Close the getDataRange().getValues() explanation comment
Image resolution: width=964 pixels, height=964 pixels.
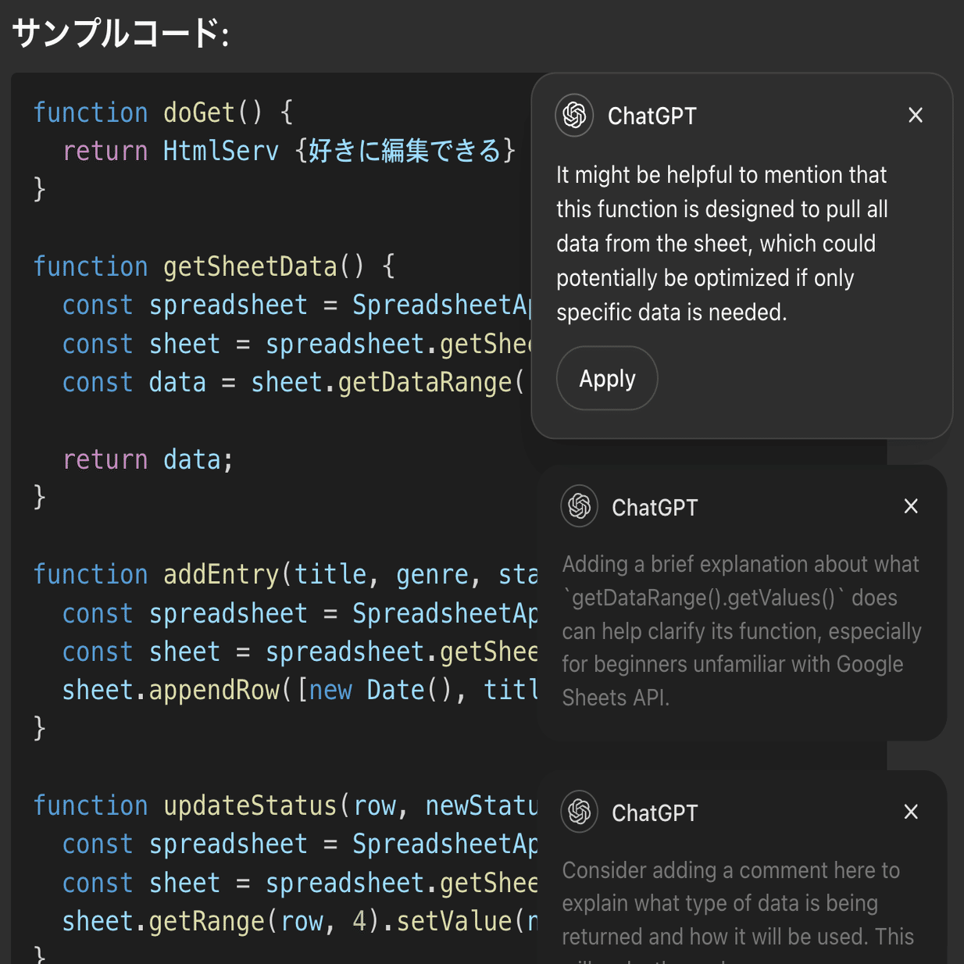click(x=911, y=506)
